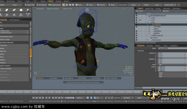Open the Perspective viewport dropdown
Viewport: 187px width, 109px height.
click(40, 9)
